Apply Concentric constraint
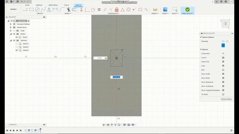Screen dimensions: 239x134 click(128, 10)
